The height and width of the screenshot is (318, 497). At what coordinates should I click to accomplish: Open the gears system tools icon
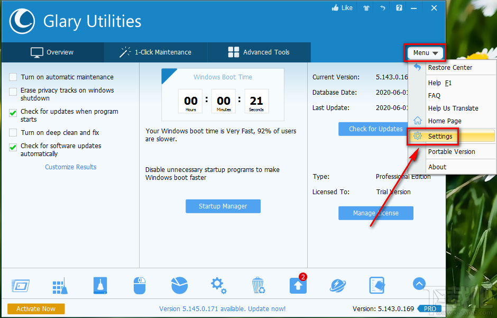(x=218, y=285)
